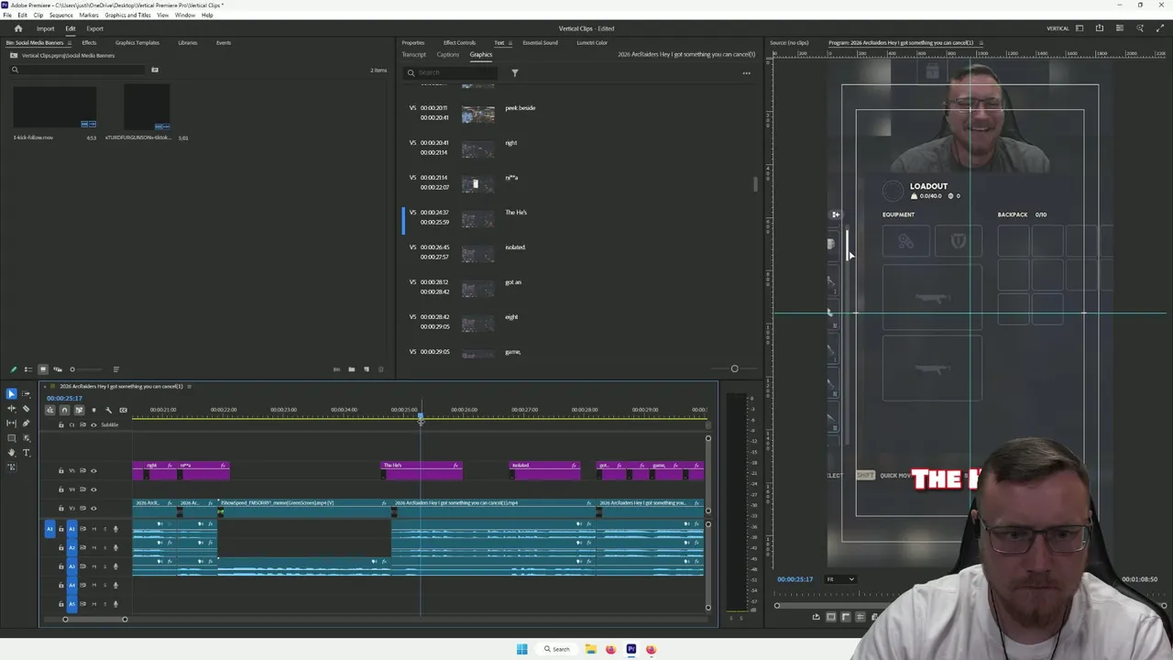1173x660 pixels.
Task: Toggle V4 track output eye
Action: tap(93, 489)
